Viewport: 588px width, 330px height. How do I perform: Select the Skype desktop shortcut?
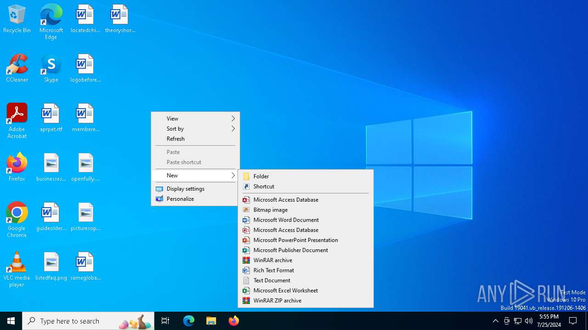51,69
